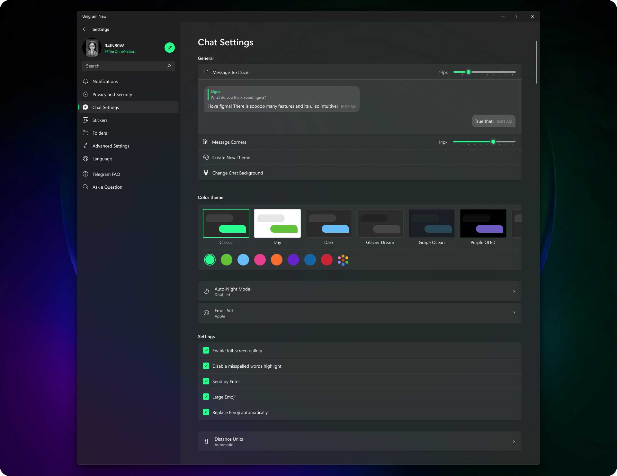Toggle Replace Emoji automatically checkbox
Viewport: 617px width, 476px height.
(x=206, y=412)
